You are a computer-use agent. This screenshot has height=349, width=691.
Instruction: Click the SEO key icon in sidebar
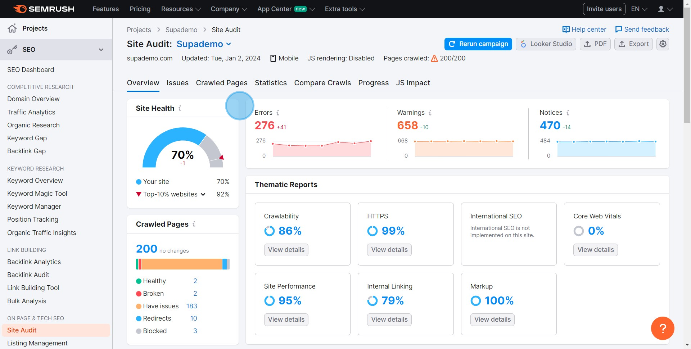click(12, 50)
